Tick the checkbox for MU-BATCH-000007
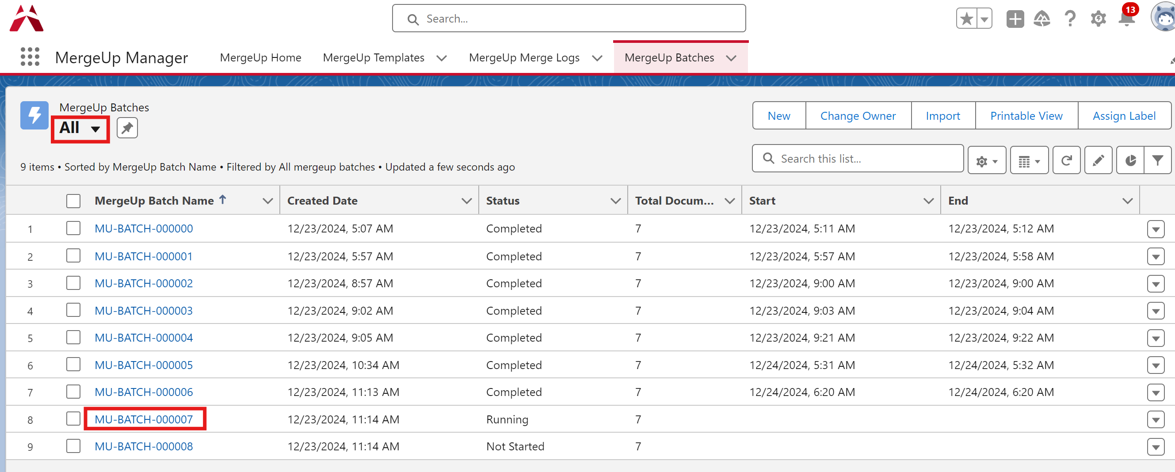Viewport: 1175px width, 472px height. (73, 419)
